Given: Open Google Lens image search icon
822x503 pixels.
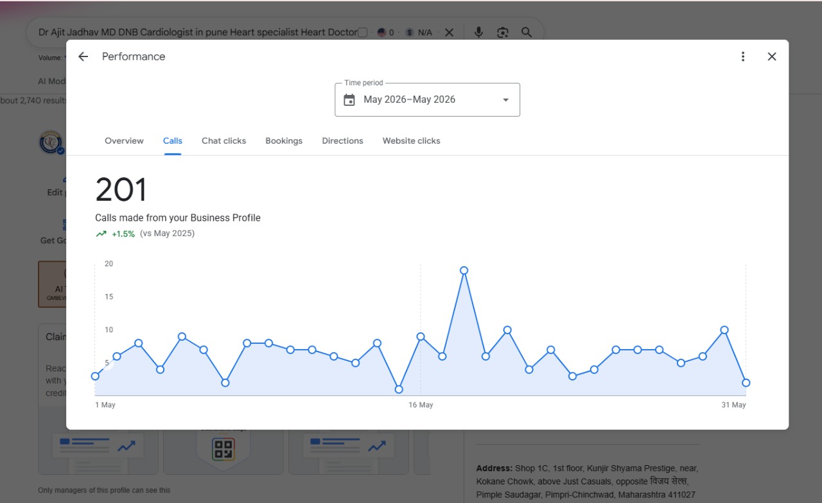Looking at the screenshot, I should tap(503, 32).
